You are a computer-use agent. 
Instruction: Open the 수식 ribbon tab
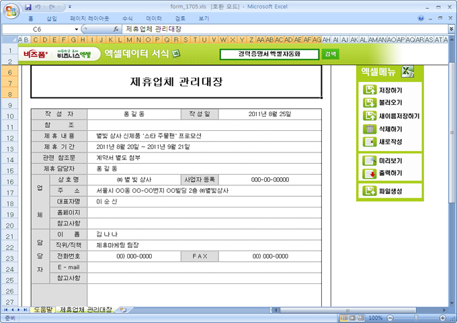point(125,19)
